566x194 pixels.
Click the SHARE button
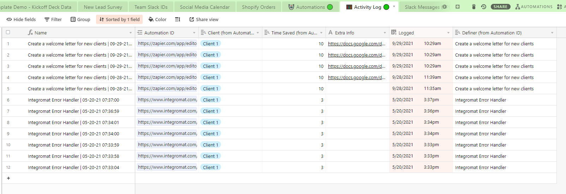500,7
